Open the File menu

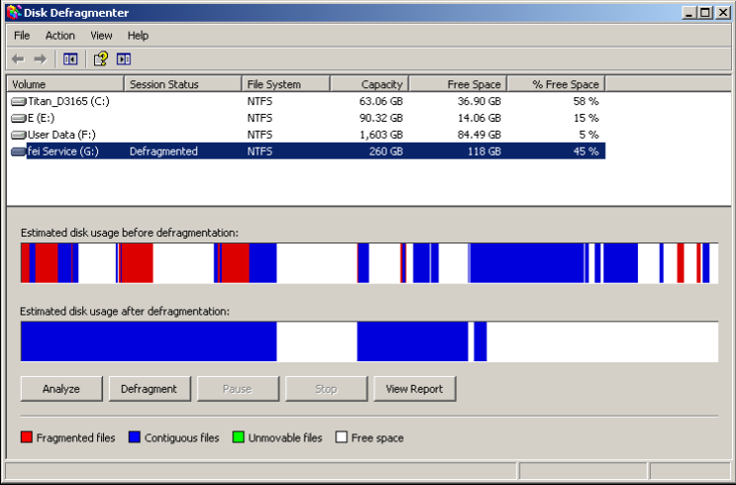(22, 36)
